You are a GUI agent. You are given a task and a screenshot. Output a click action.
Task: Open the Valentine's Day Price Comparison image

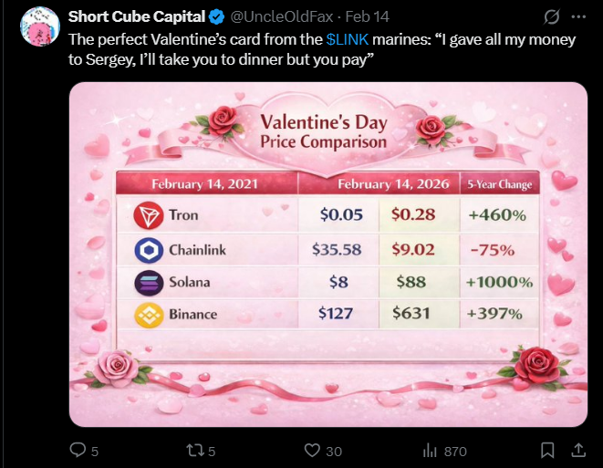pyautogui.click(x=328, y=255)
